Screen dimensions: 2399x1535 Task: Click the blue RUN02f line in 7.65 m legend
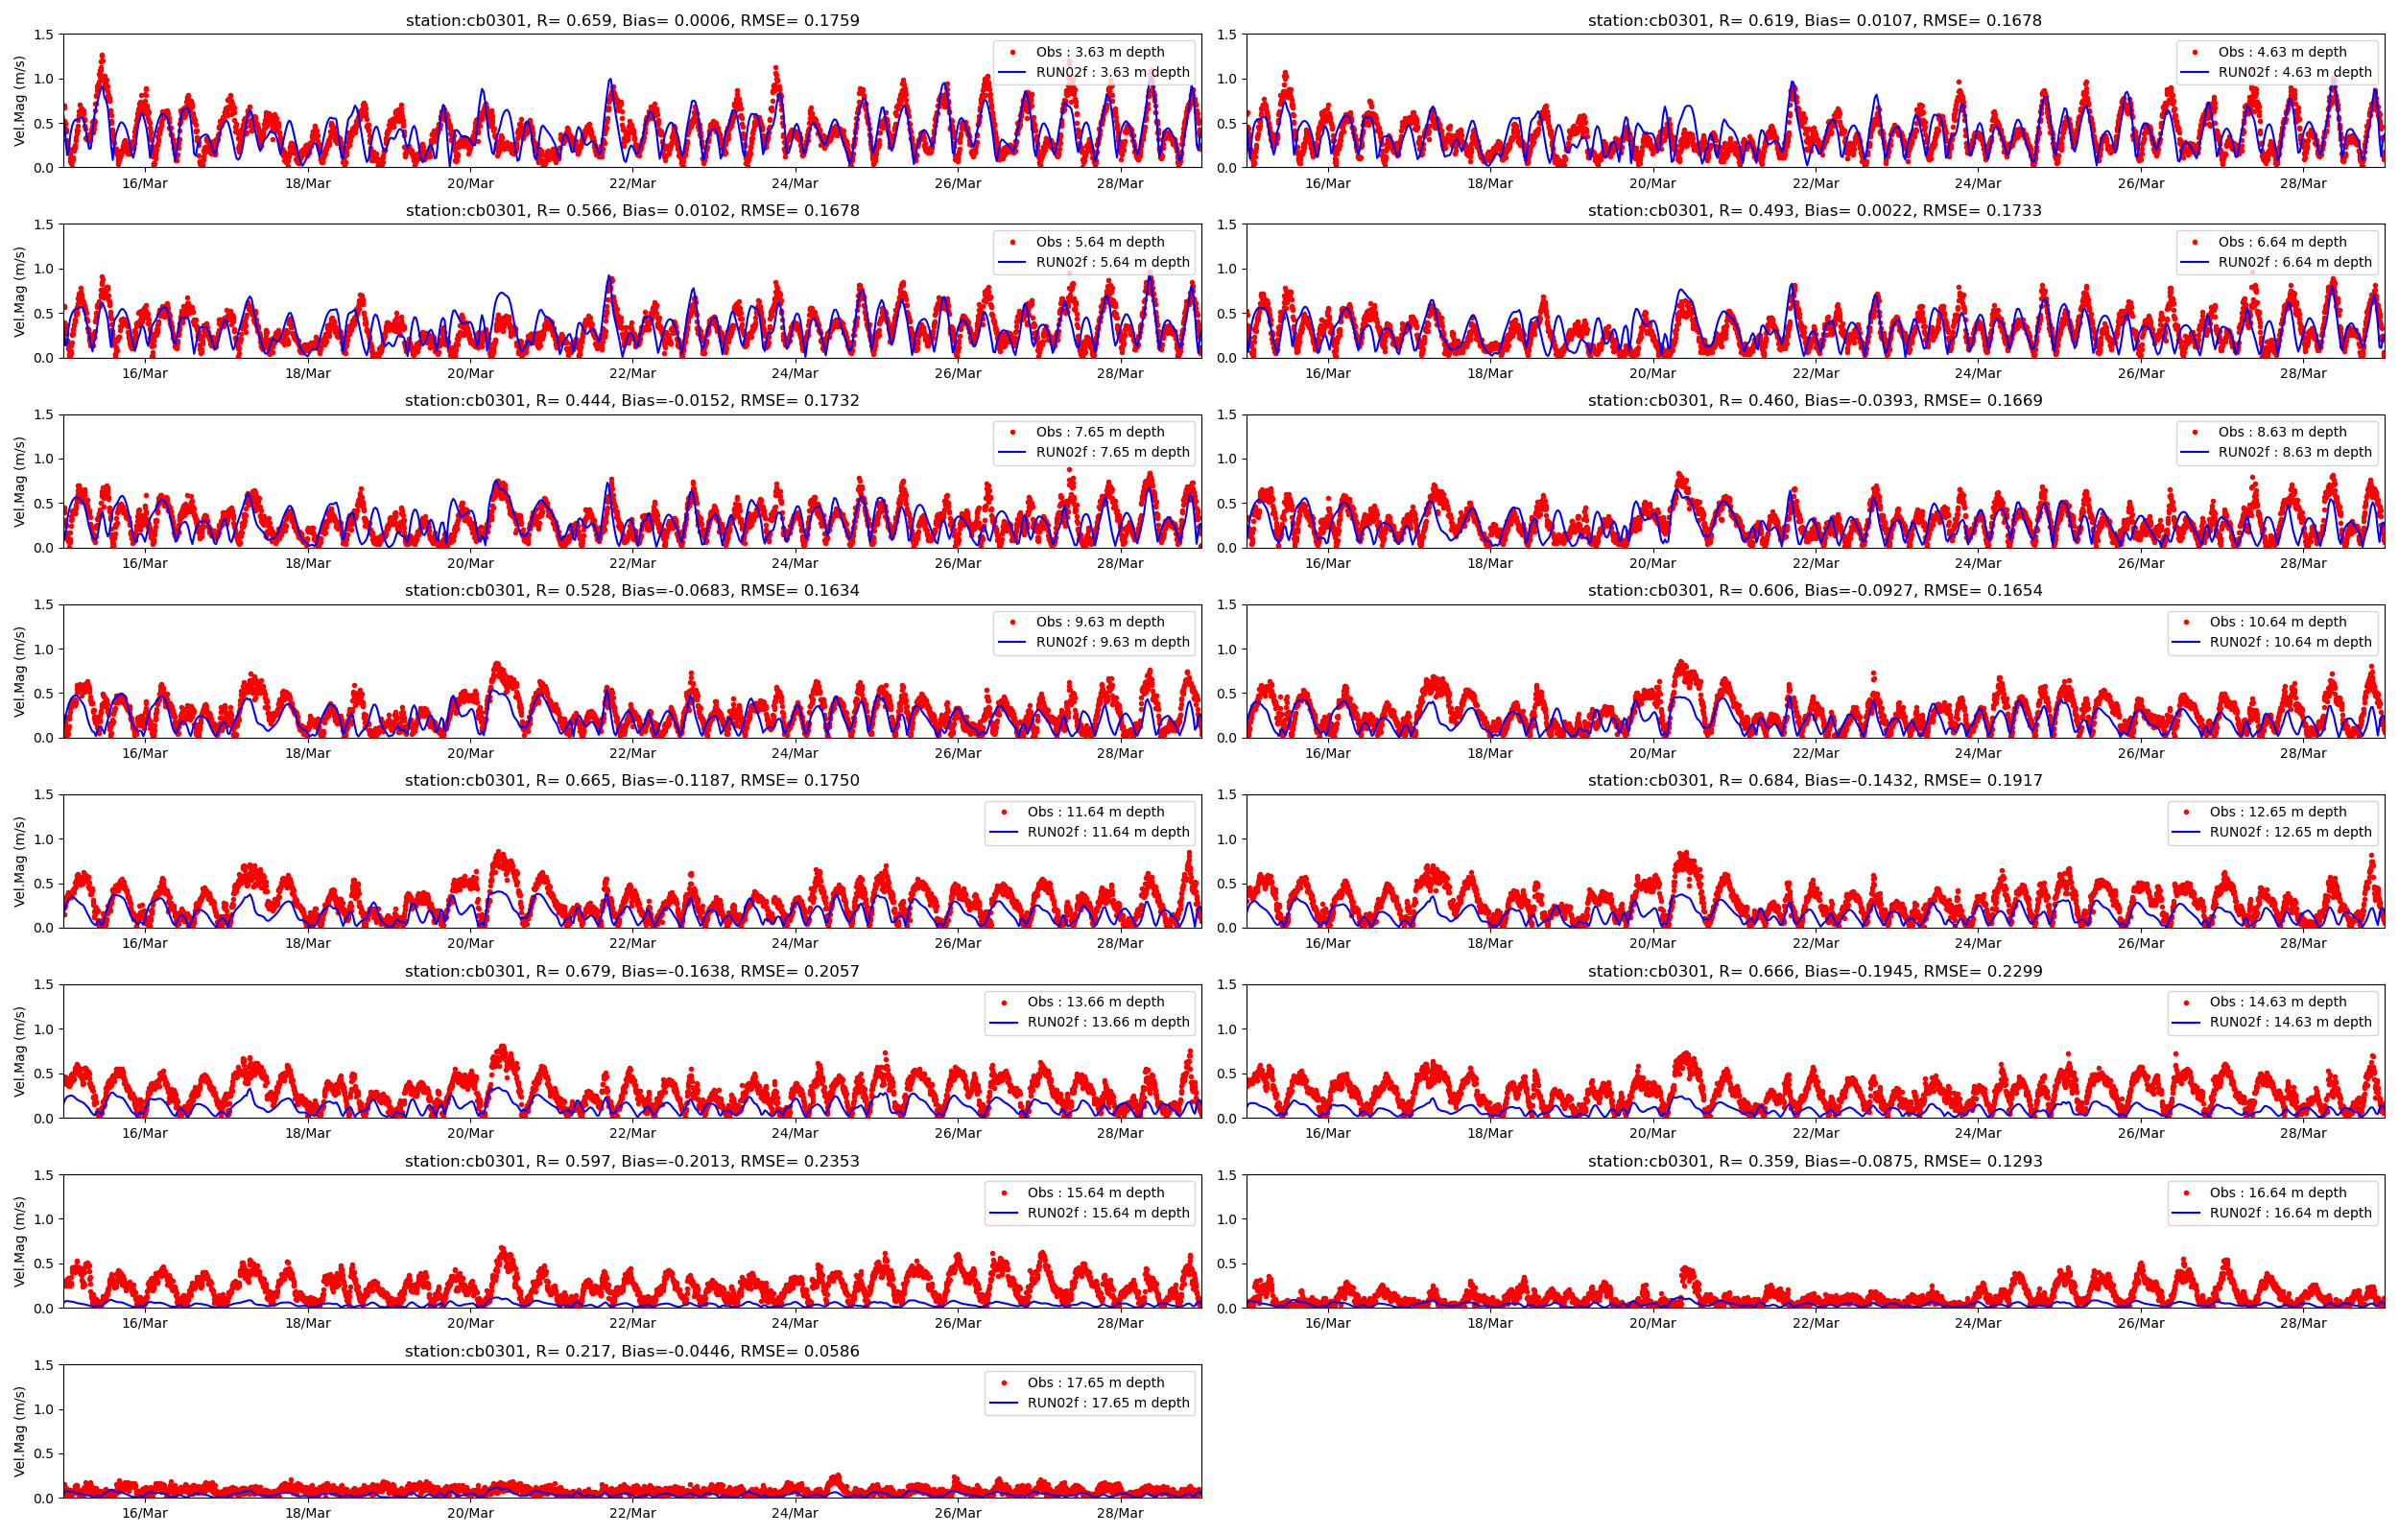1012,453
